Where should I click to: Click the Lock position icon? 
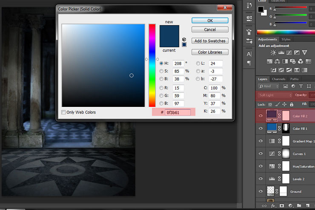point(283,104)
